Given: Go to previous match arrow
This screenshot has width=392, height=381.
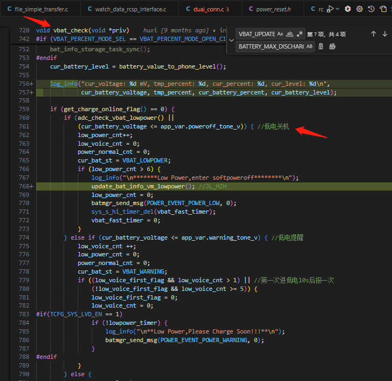Looking at the screenshot, I should (x=374, y=34).
